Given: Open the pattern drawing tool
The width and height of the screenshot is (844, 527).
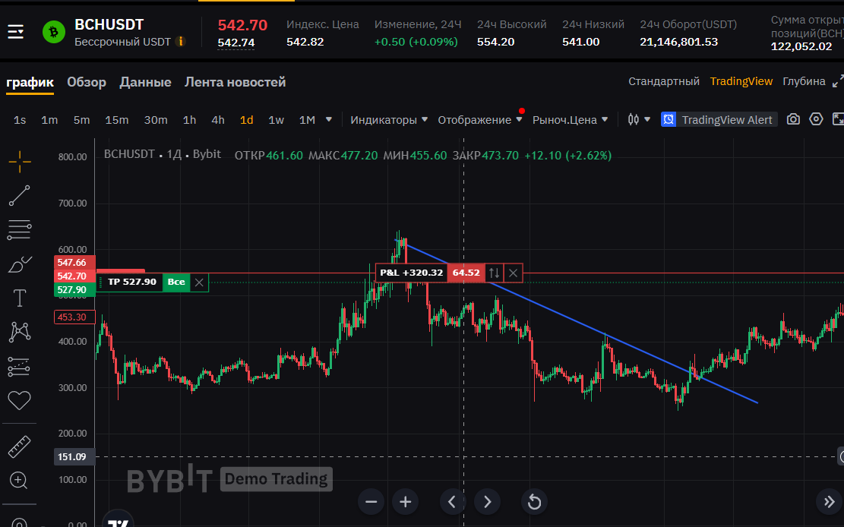Looking at the screenshot, I should [x=20, y=332].
